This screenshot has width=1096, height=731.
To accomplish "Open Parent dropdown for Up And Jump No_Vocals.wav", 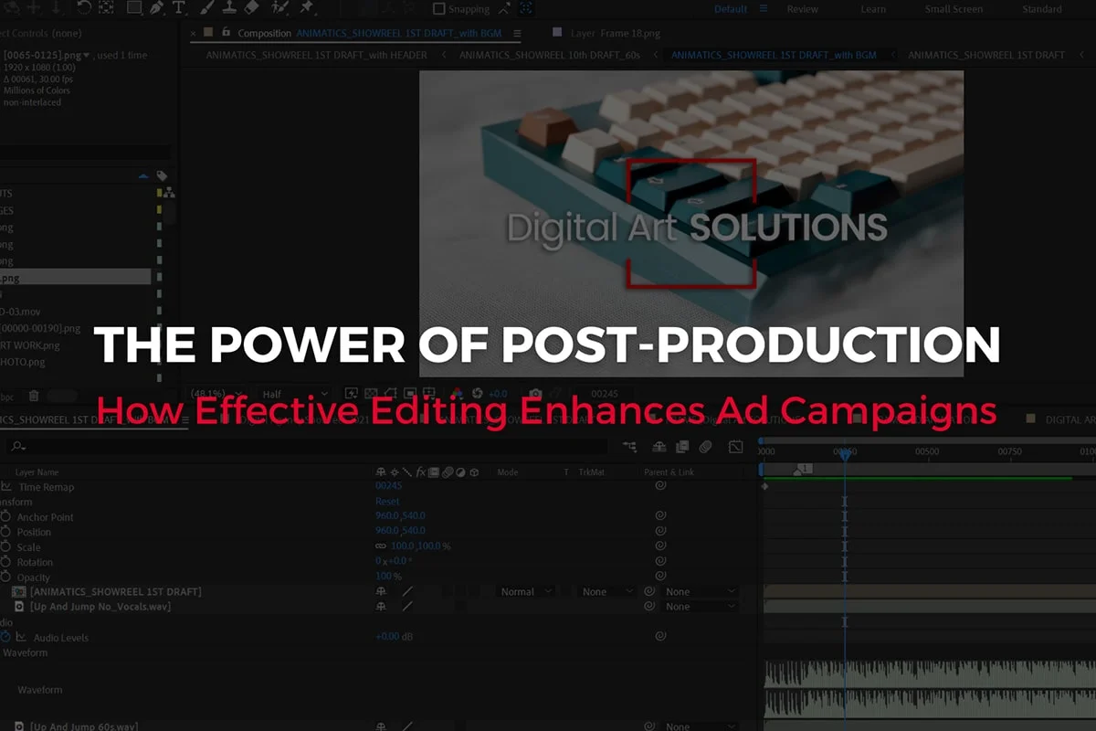I will [700, 607].
